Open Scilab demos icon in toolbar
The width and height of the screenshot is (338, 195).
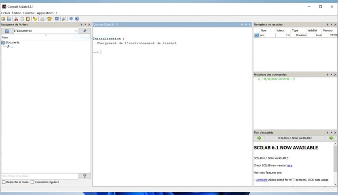71,19
